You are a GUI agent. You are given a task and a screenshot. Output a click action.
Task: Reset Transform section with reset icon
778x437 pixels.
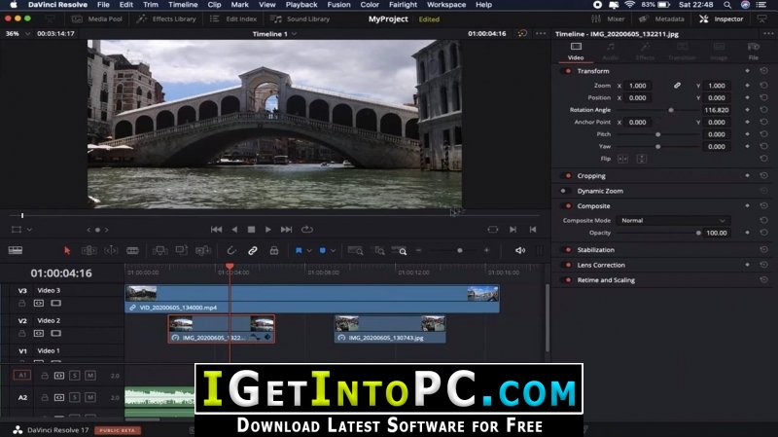(x=763, y=71)
